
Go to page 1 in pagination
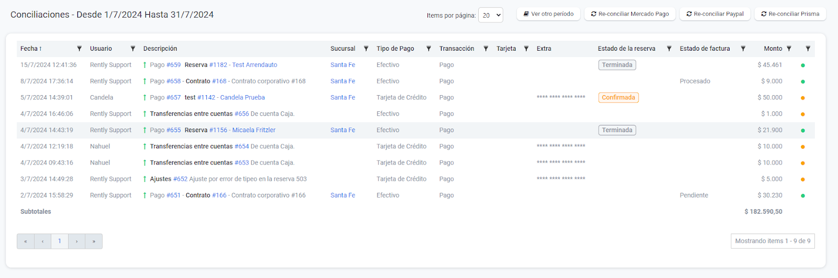pyautogui.click(x=60, y=241)
